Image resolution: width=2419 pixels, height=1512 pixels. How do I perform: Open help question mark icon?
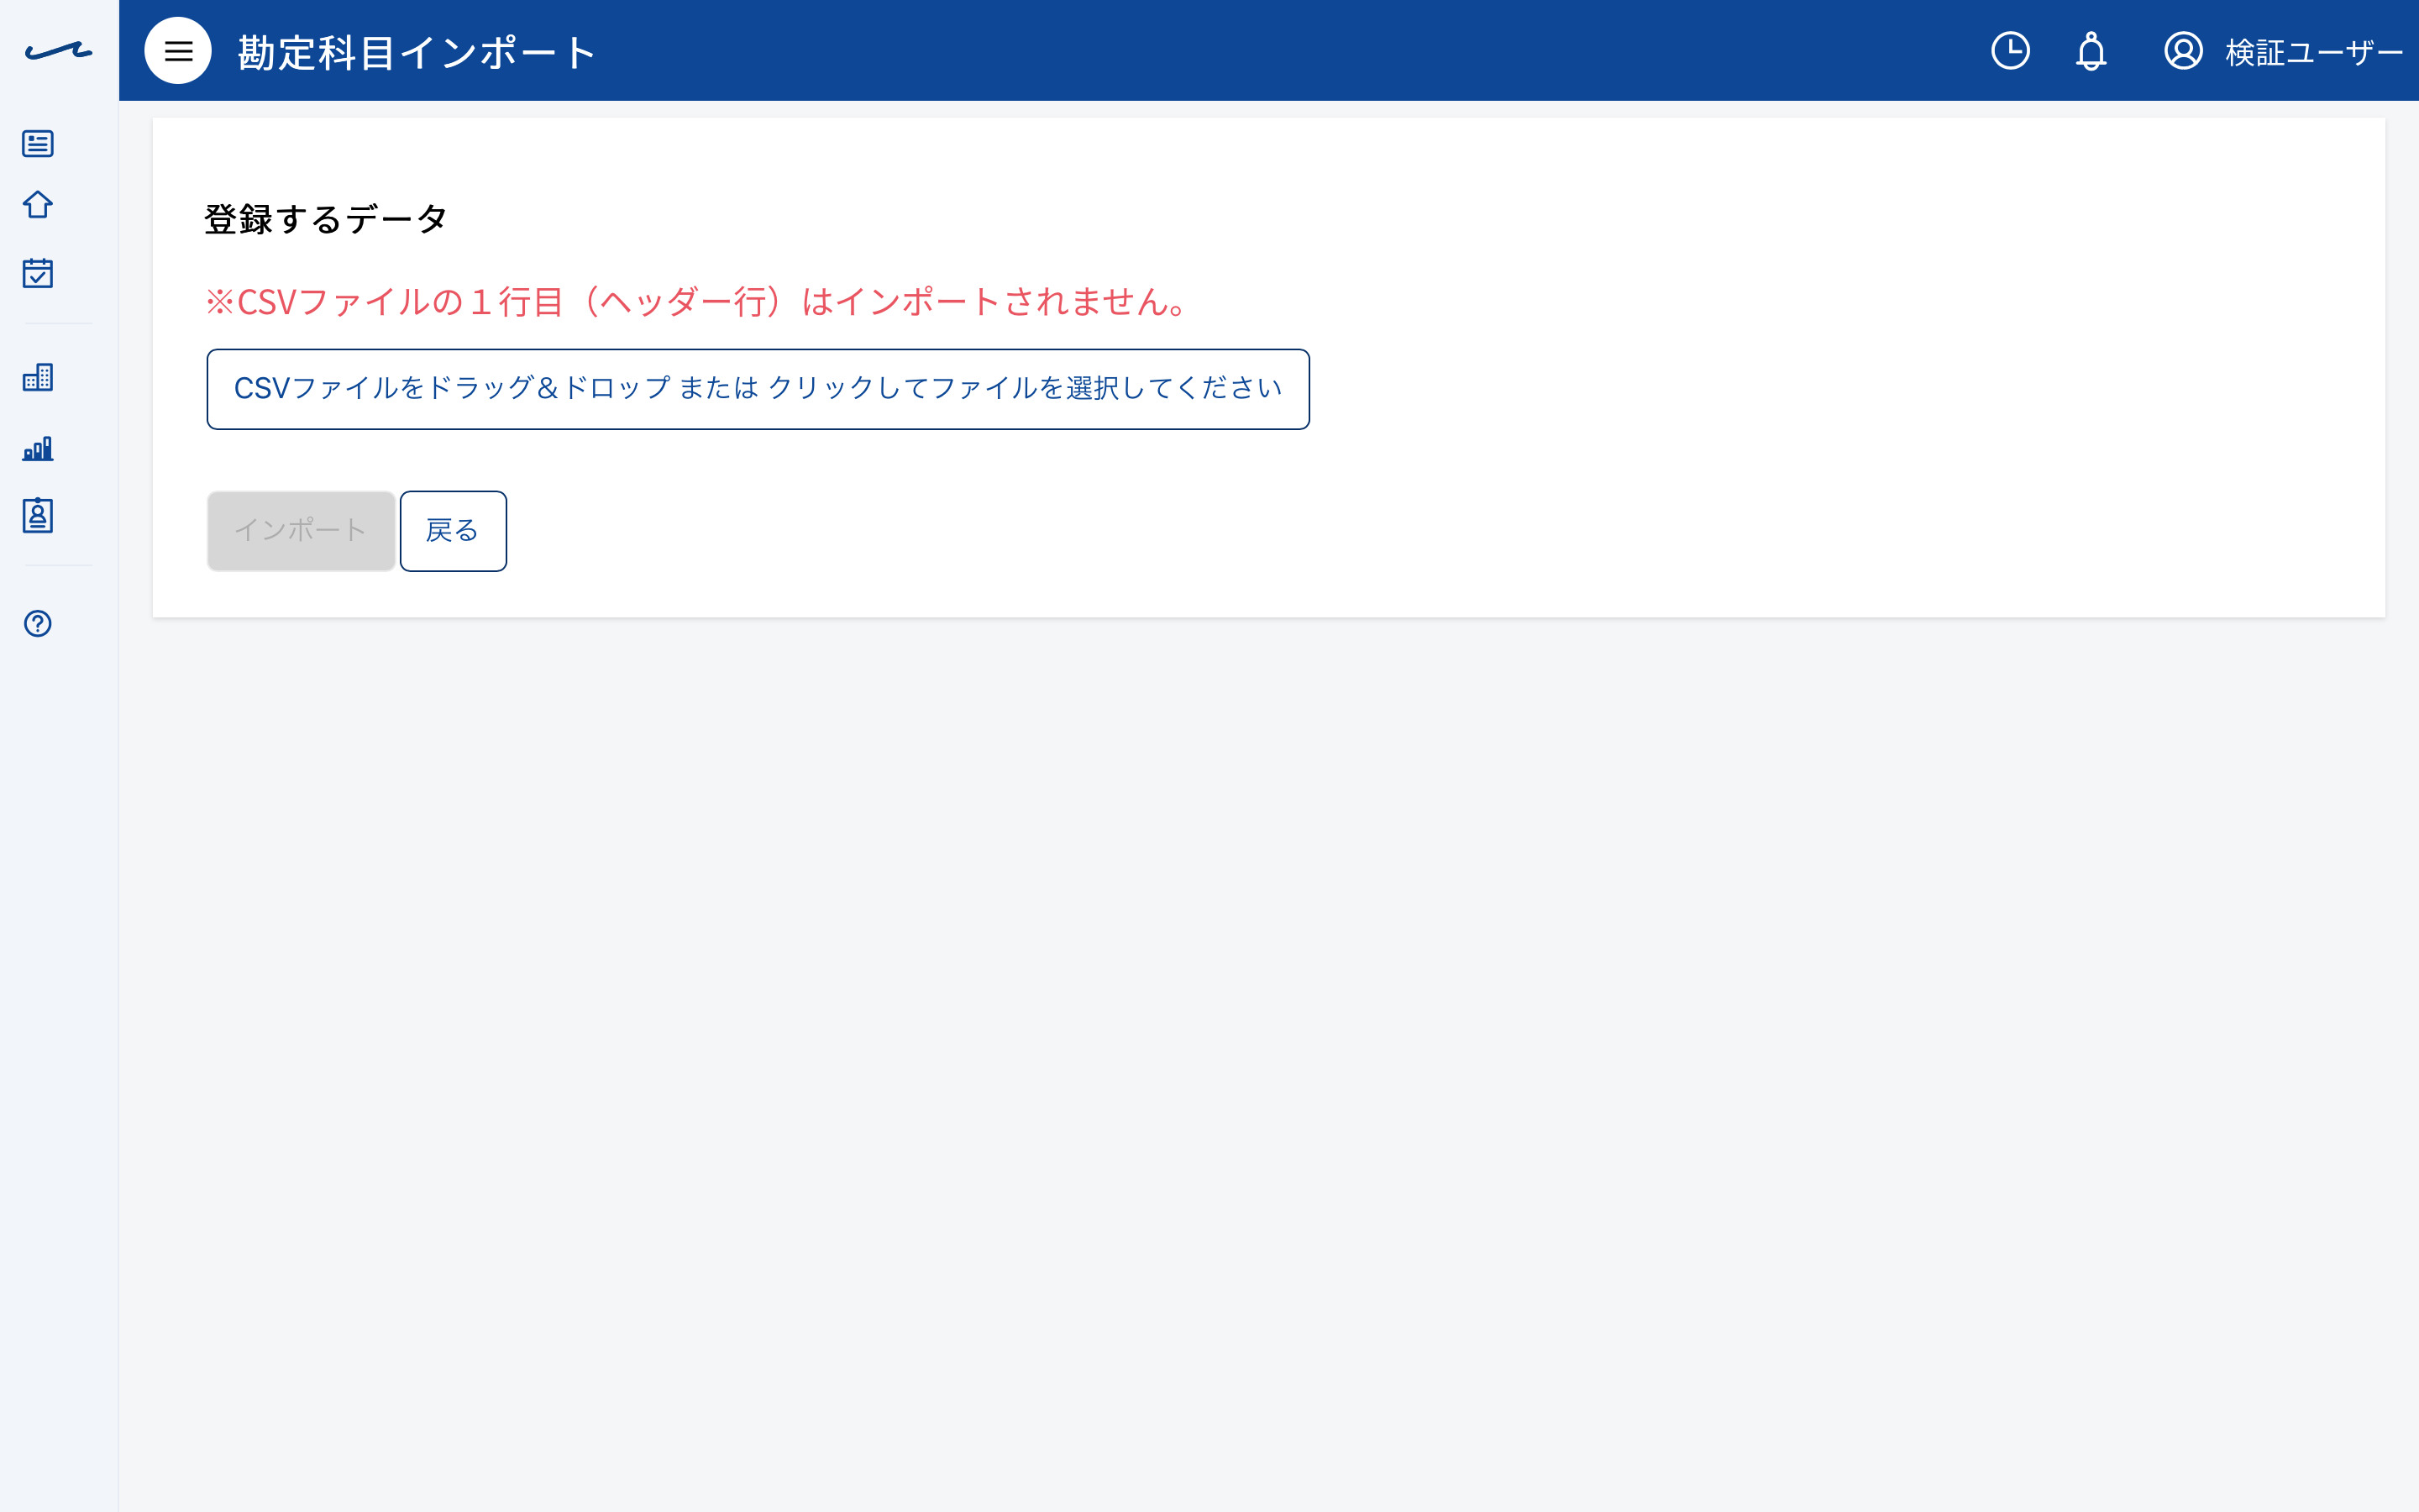click(38, 624)
